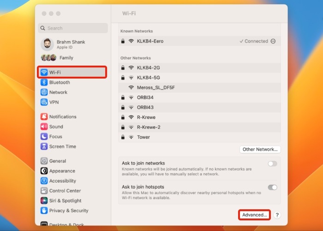The width and height of the screenshot is (323, 231).
Task: Open Bluetooth settings icon in sidebar
Action: (x=44, y=82)
